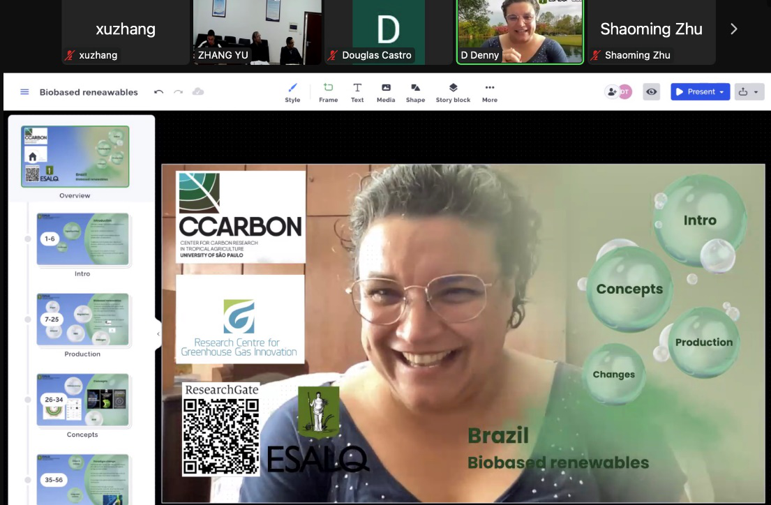The image size is (771, 505).
Task: Open the slide thumbnail numbered 35-56
Action: click(x=82, y=479)
